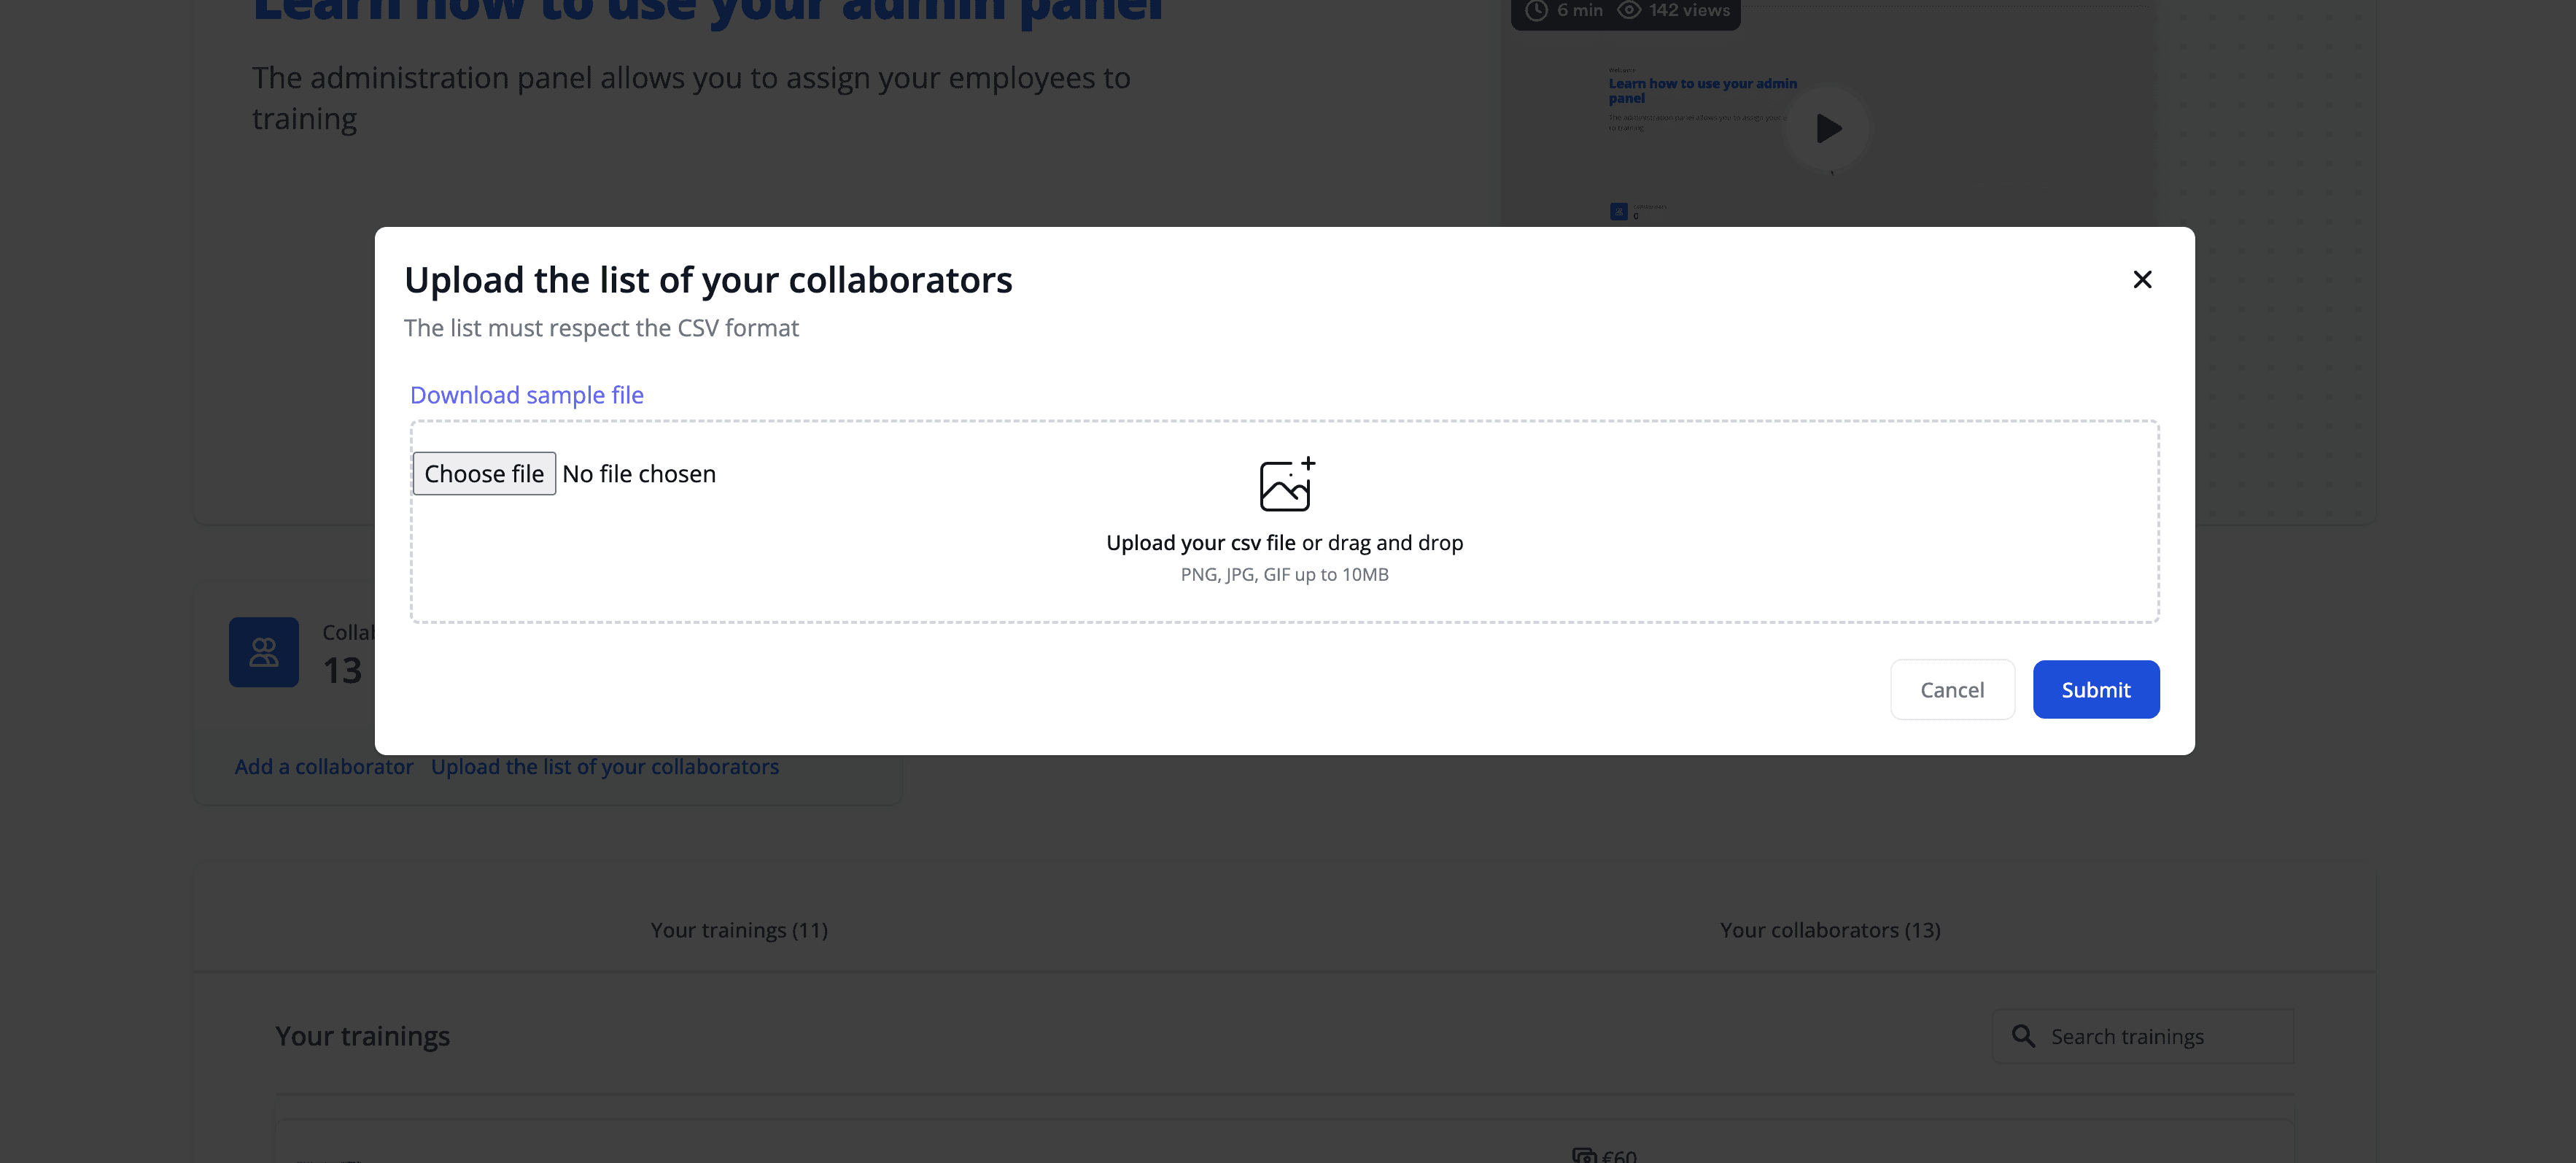Image resolution: width=2576 pixels, height=1163 pixels.
Task: Cancel the CSV upload
Action: [x=1952, y=689]
